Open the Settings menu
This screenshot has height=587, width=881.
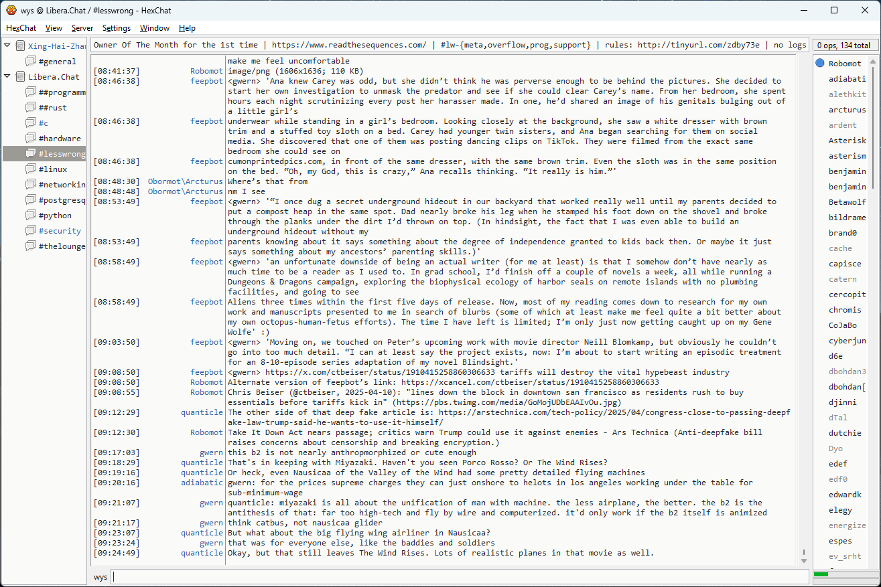click(x=117, y=28)
